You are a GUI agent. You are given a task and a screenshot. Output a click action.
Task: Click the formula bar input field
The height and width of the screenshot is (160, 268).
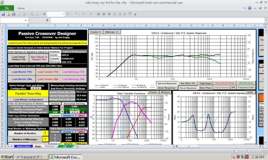[157, 20]
